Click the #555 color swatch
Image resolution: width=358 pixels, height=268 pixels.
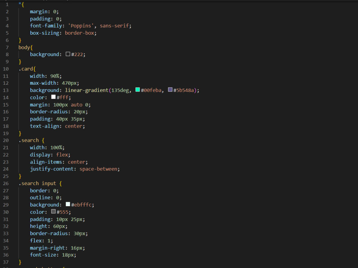(53, 212)
